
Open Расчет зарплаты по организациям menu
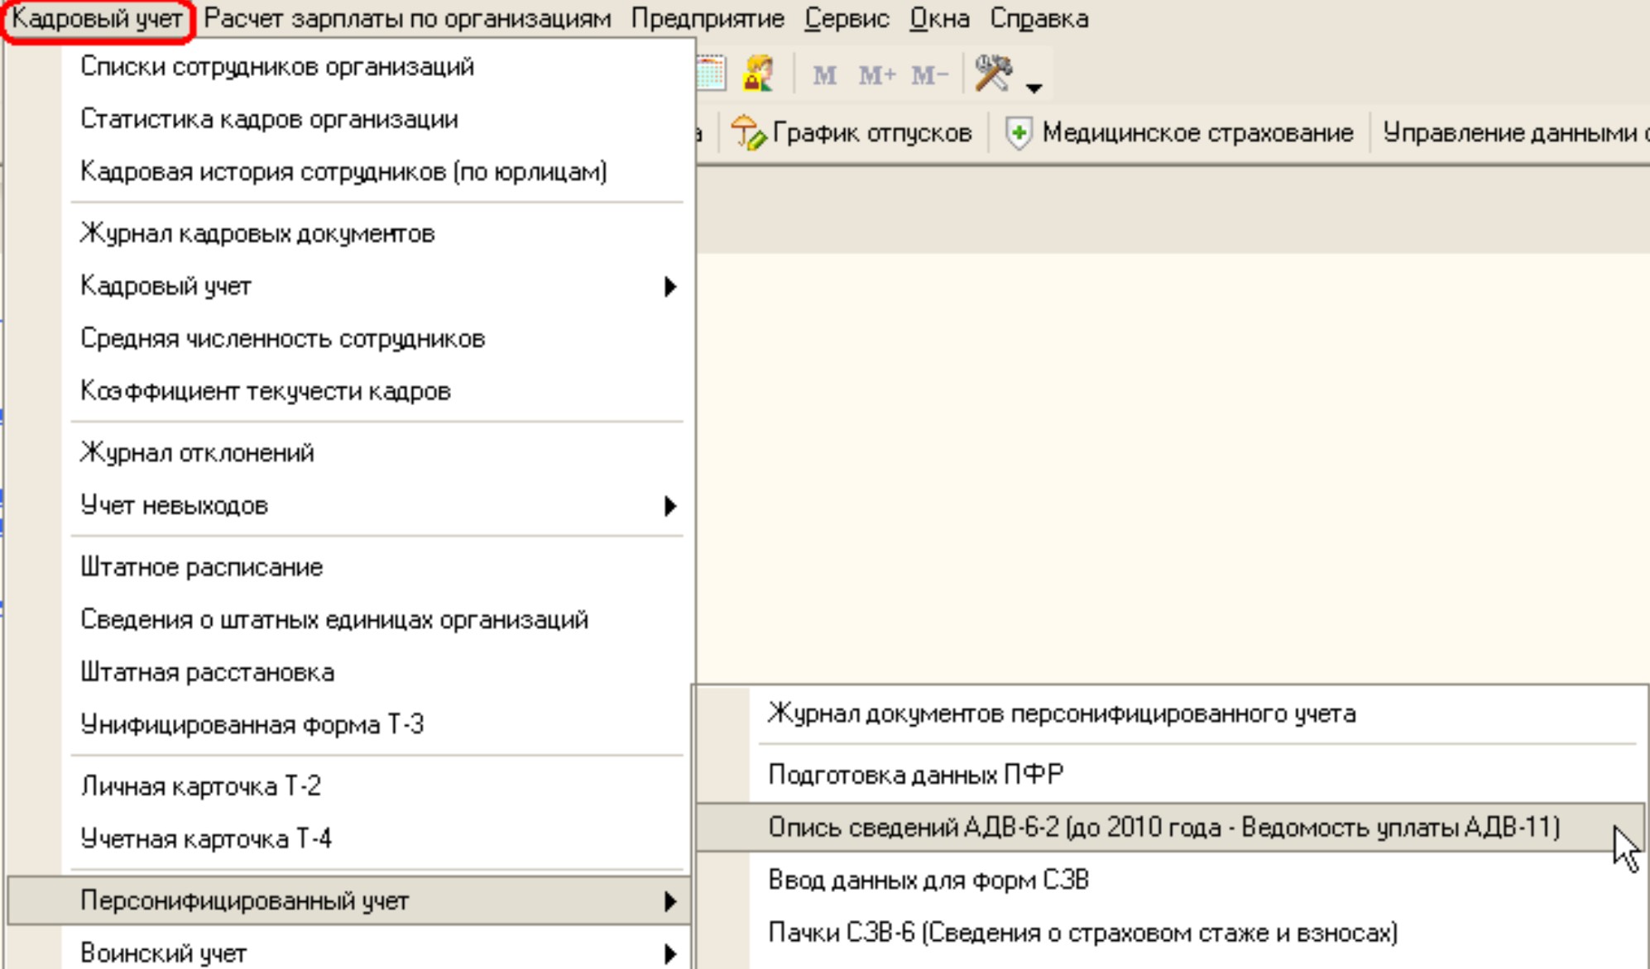(407, 19)
